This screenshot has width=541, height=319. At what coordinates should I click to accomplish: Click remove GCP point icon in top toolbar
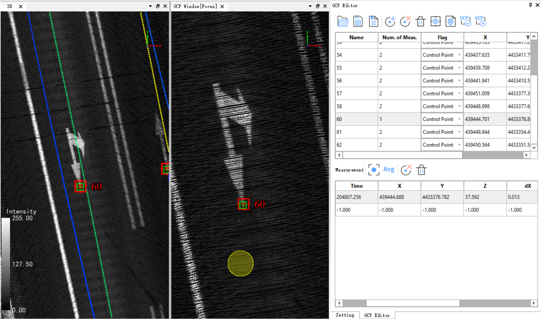(x=405, y=21)
